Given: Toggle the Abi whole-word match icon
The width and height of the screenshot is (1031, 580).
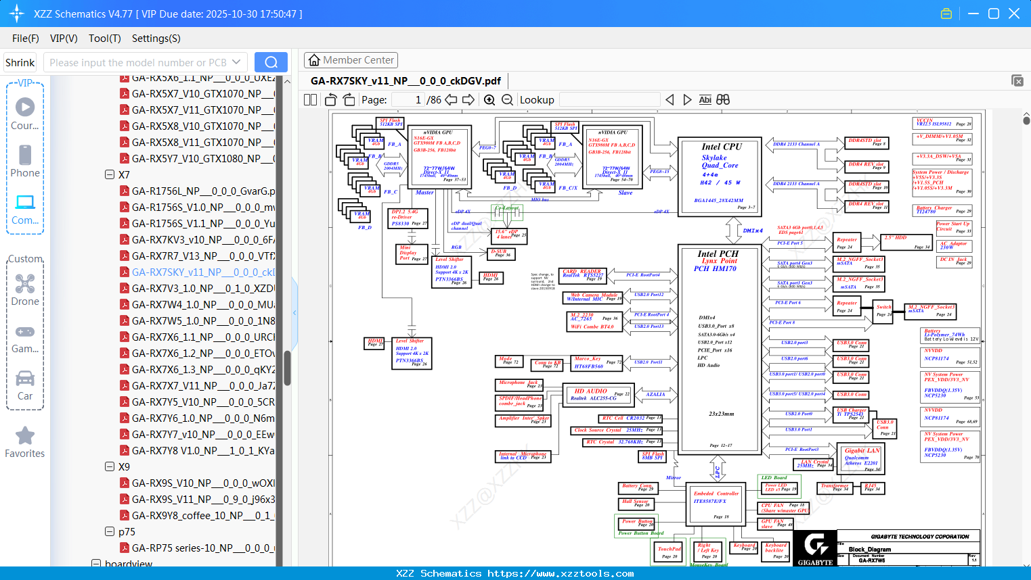Looking at the screenshot, I should [705, 99].
